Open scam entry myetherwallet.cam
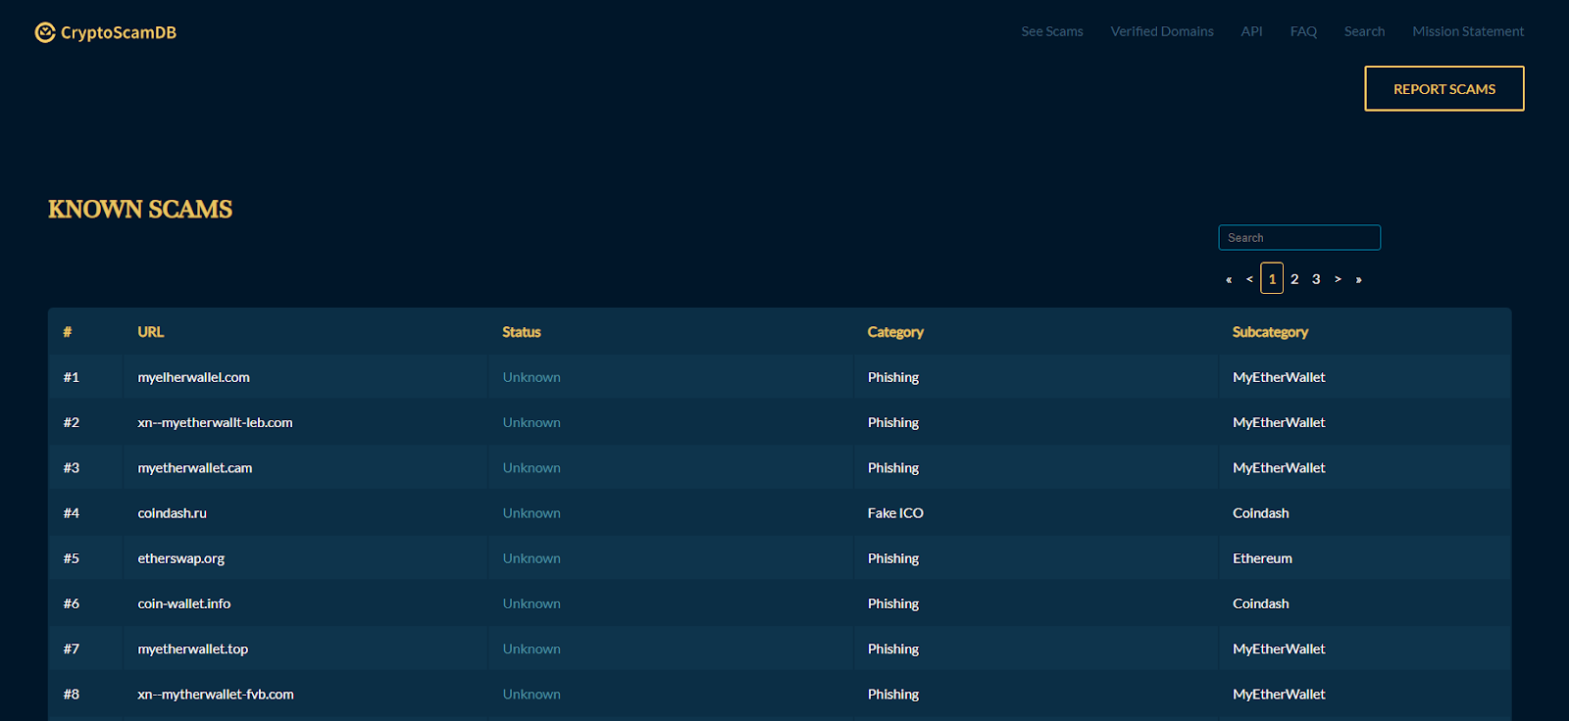Image resolution: width=1569 pixels, height=721 pixels. pyautogui.click(x=194, y=468)
